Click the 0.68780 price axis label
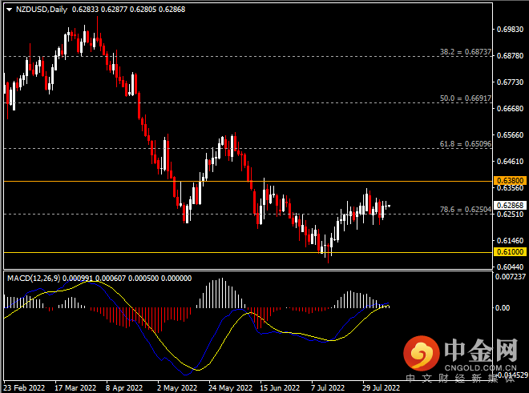 [x=510, y=55]
